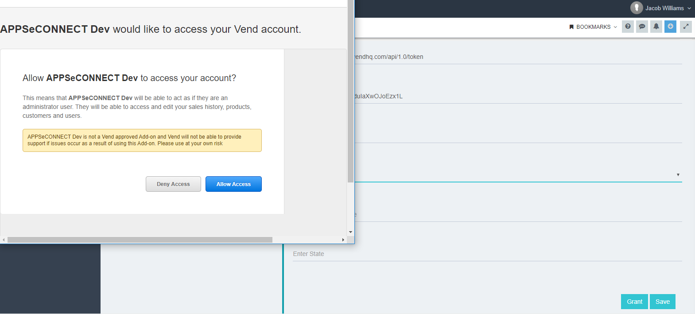Click the 'would like to access your Vend account' title

(x=151, y=29)
